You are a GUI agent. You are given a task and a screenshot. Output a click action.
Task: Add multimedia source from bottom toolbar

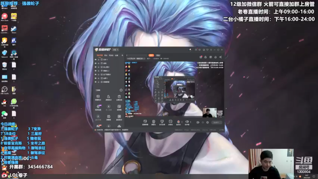coord(171,123)
